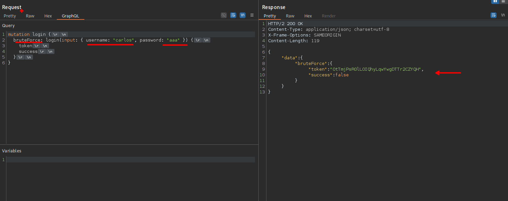Select the GraphQL tab in Request

tap(70, 16)
